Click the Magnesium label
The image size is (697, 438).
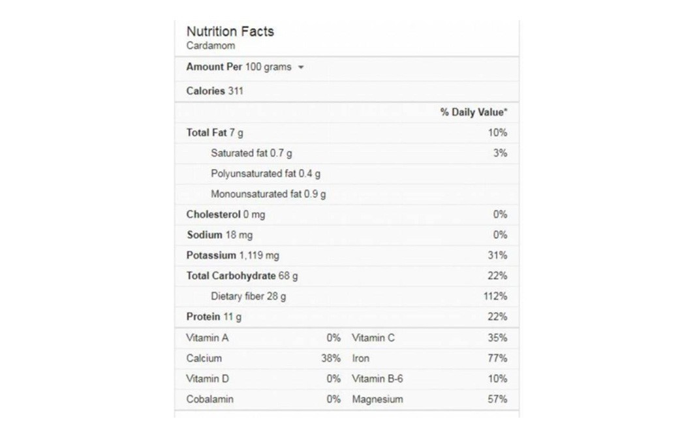(x=377, y=399)
